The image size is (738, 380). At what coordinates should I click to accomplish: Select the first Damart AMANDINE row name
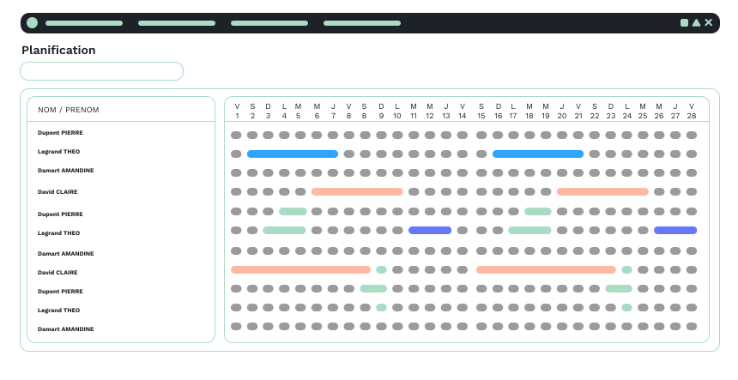point(66,171)
